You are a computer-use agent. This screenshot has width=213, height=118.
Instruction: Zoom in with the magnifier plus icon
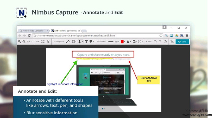tap(20, 42)
